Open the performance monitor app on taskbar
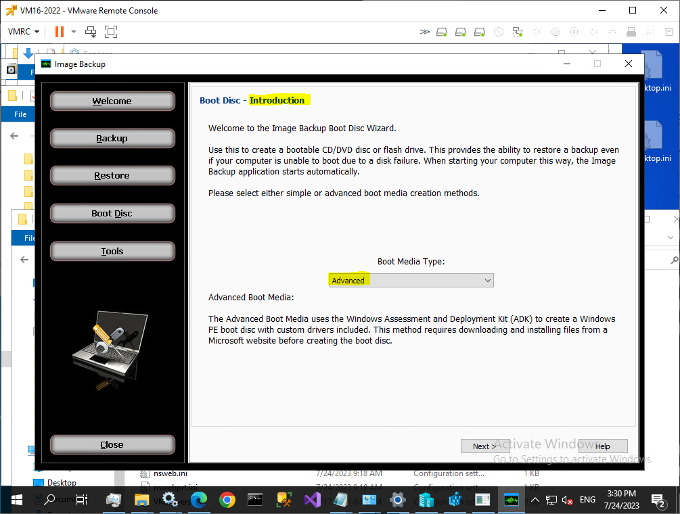The width and height of the screenshot is (680, 514). 114,500
